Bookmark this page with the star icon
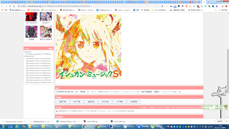The image size is (229, 129). click(x=162, y=6)
